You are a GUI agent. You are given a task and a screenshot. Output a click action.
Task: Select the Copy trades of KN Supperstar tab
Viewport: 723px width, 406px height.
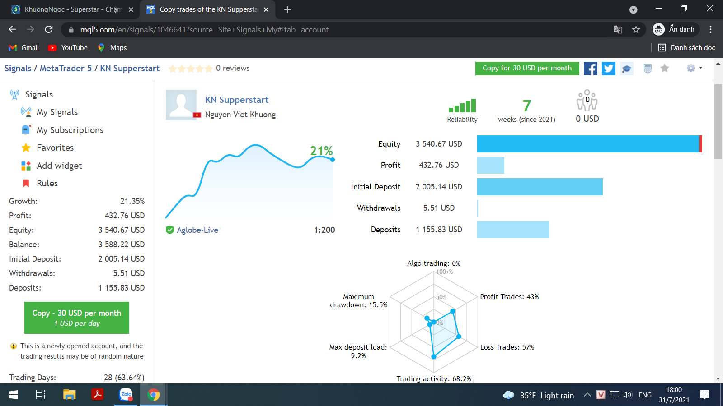click(x=208, y=9)
